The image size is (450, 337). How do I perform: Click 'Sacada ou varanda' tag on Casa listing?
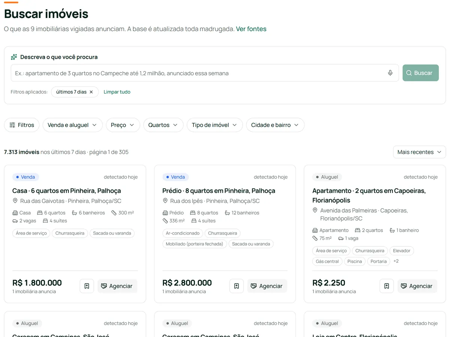[112, 233]
